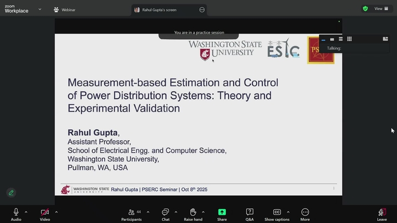
Task: Open the Chat panel
Action: tap(165, 213)
